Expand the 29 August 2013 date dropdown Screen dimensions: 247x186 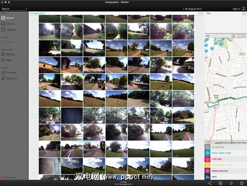[193, 8]
